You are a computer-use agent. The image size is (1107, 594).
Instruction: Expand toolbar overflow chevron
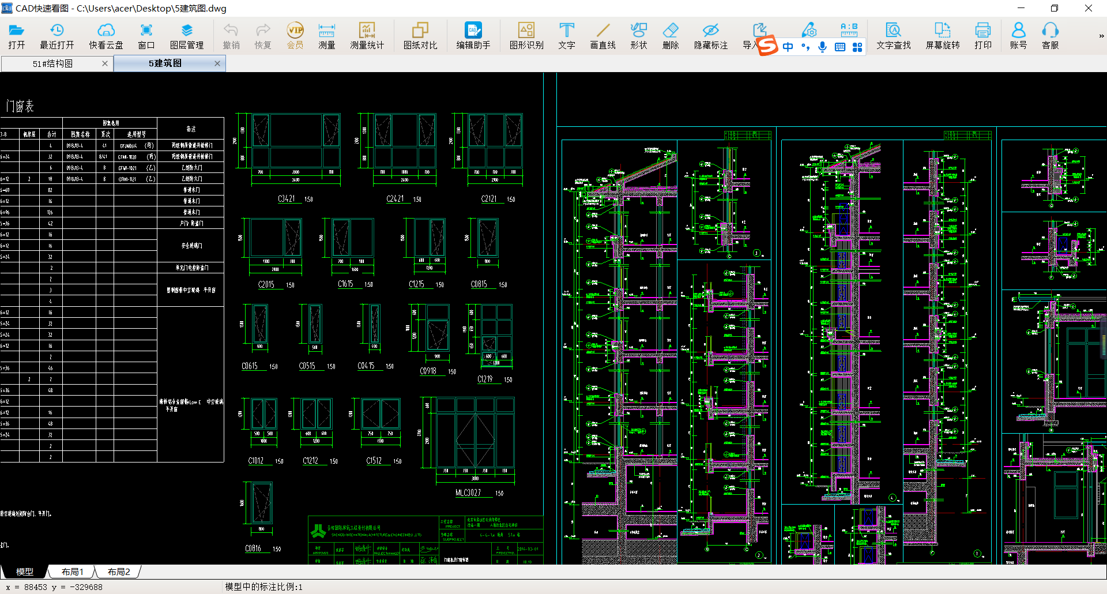[x=1101, y=36]
